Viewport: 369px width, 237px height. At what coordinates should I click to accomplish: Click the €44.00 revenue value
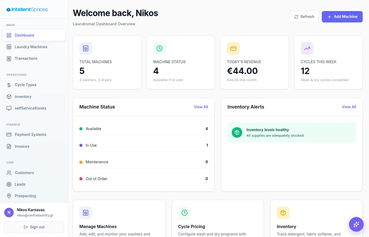coord(242,71)
